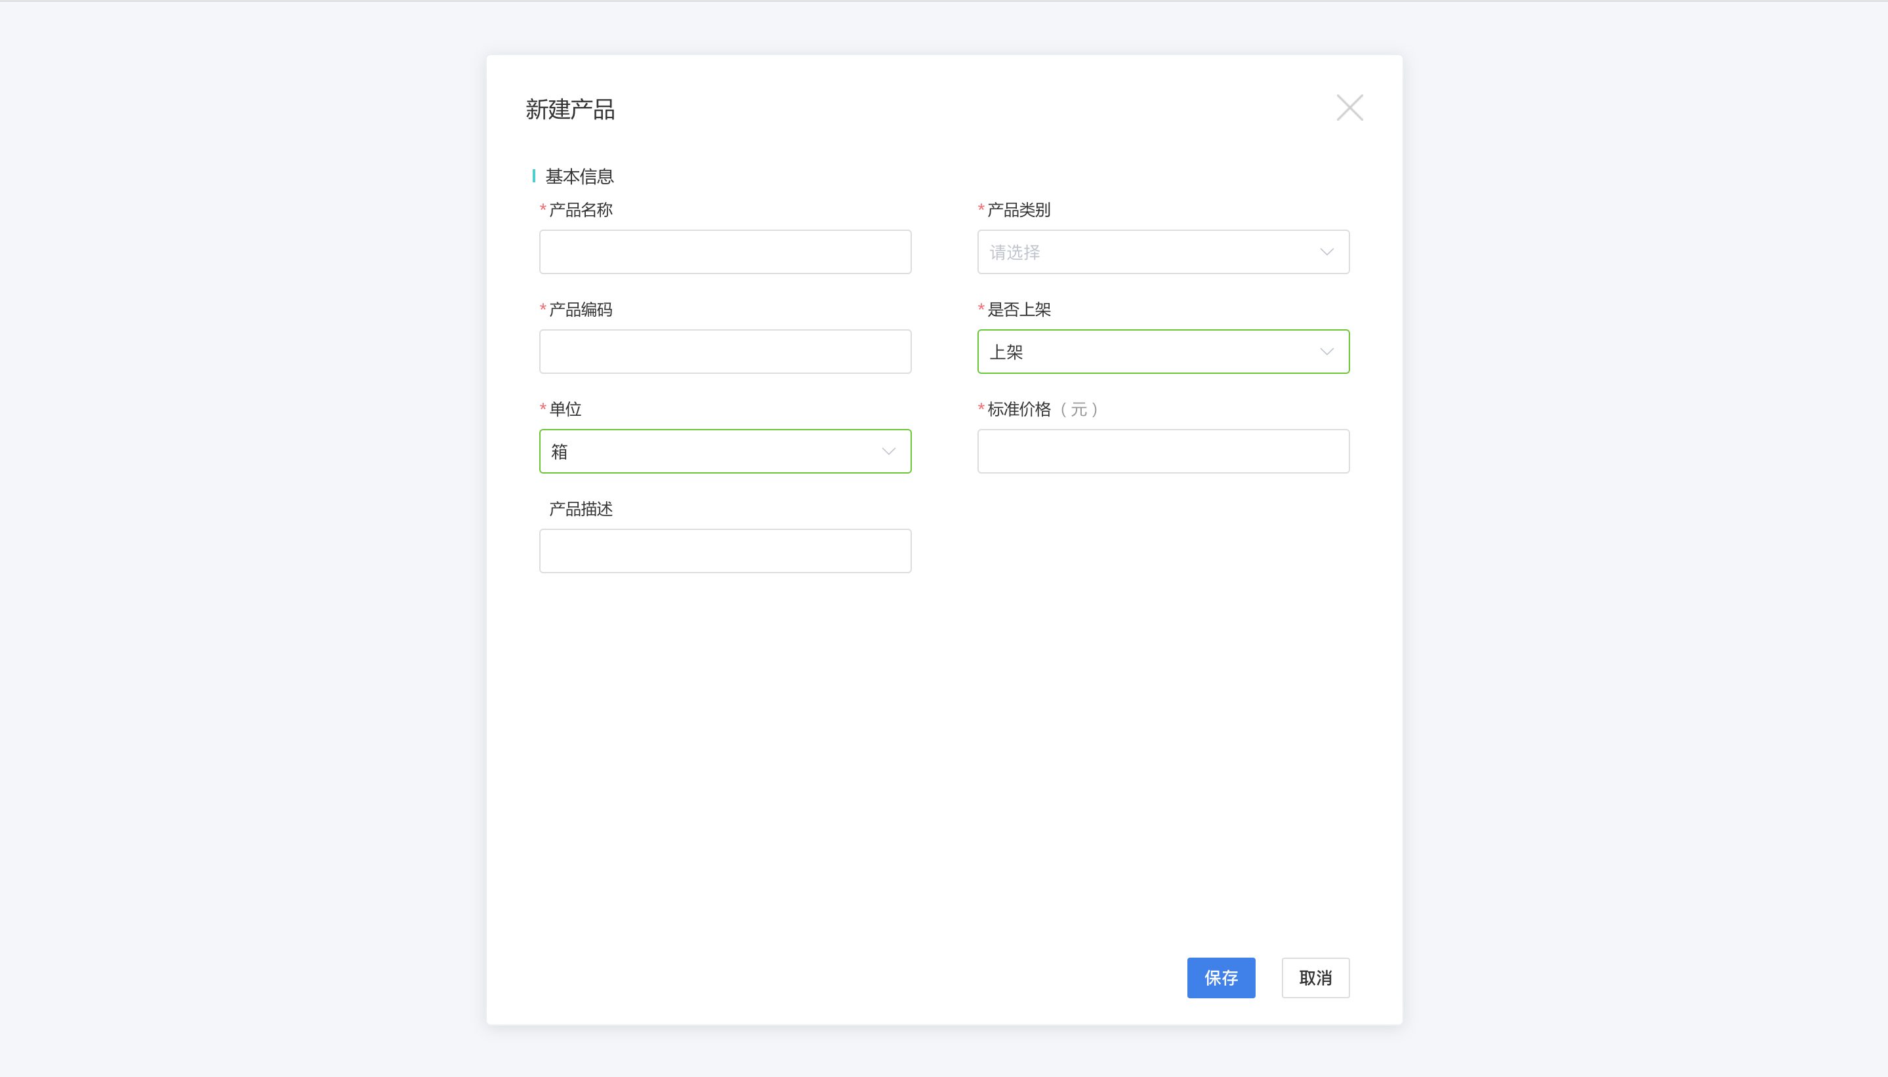The height and width of the screenshot is (1077, 1888).
Task: Click the close icon to dismiss dialog
Action: pos(1350,108)
